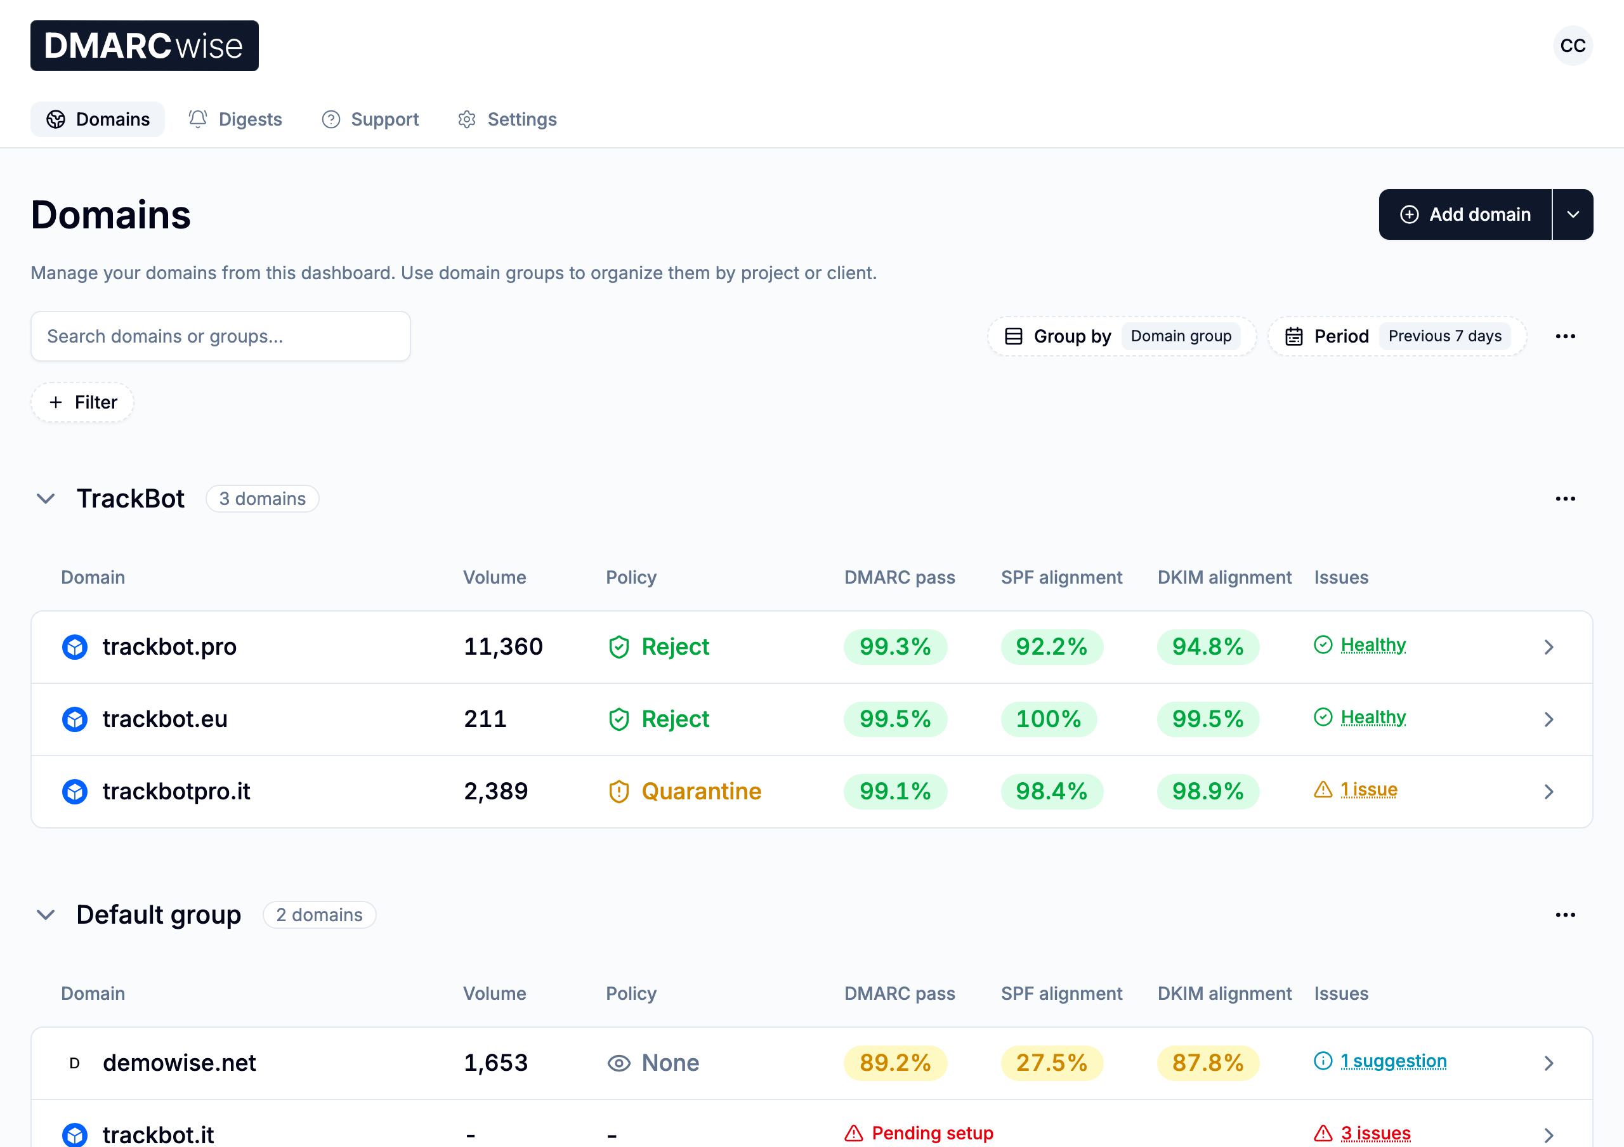Collapse the TrackBot group
The image size is (1624, 1147).
[46, 499]
